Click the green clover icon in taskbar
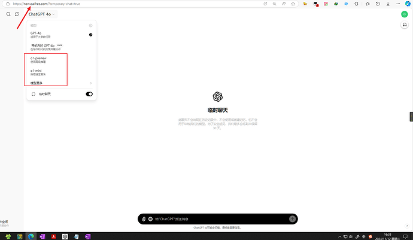The image size is (413, 240). click(8, 236)
